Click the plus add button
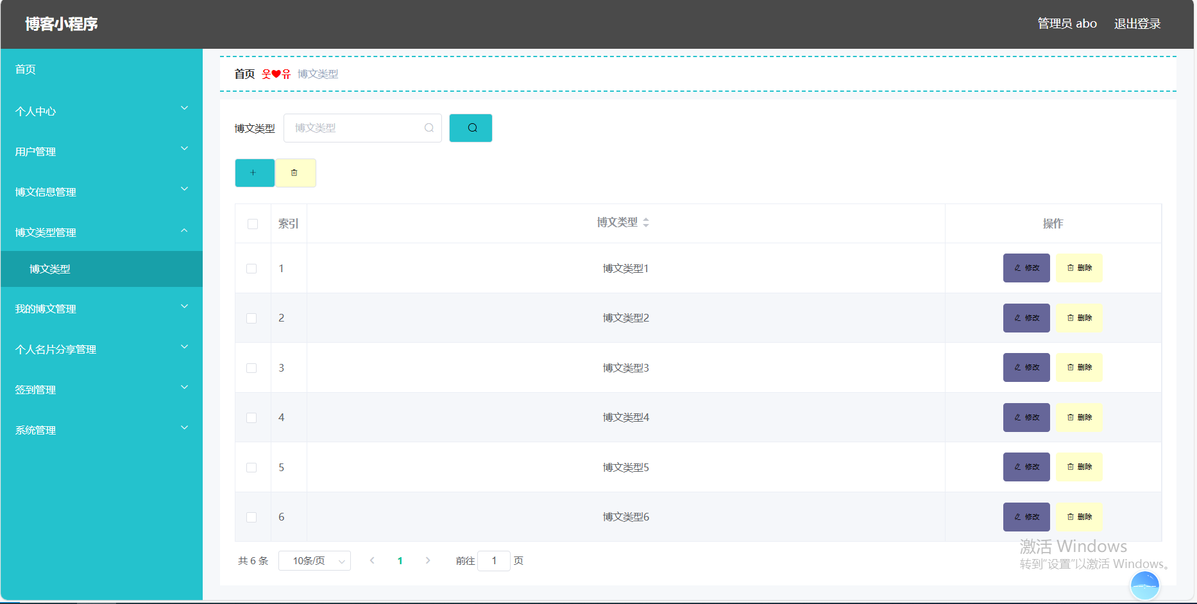The image size is (1197, 604). [255, 173]
